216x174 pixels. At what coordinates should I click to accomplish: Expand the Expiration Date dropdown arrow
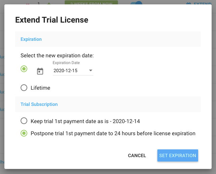tap(91, 70)
